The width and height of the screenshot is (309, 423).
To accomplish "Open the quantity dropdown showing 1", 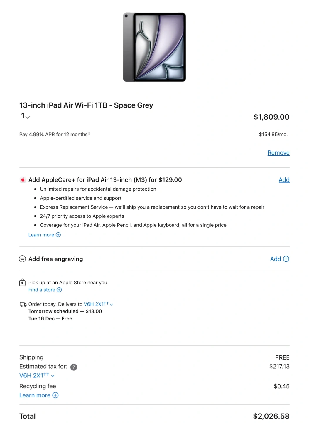I will click(x=25, y=116).
